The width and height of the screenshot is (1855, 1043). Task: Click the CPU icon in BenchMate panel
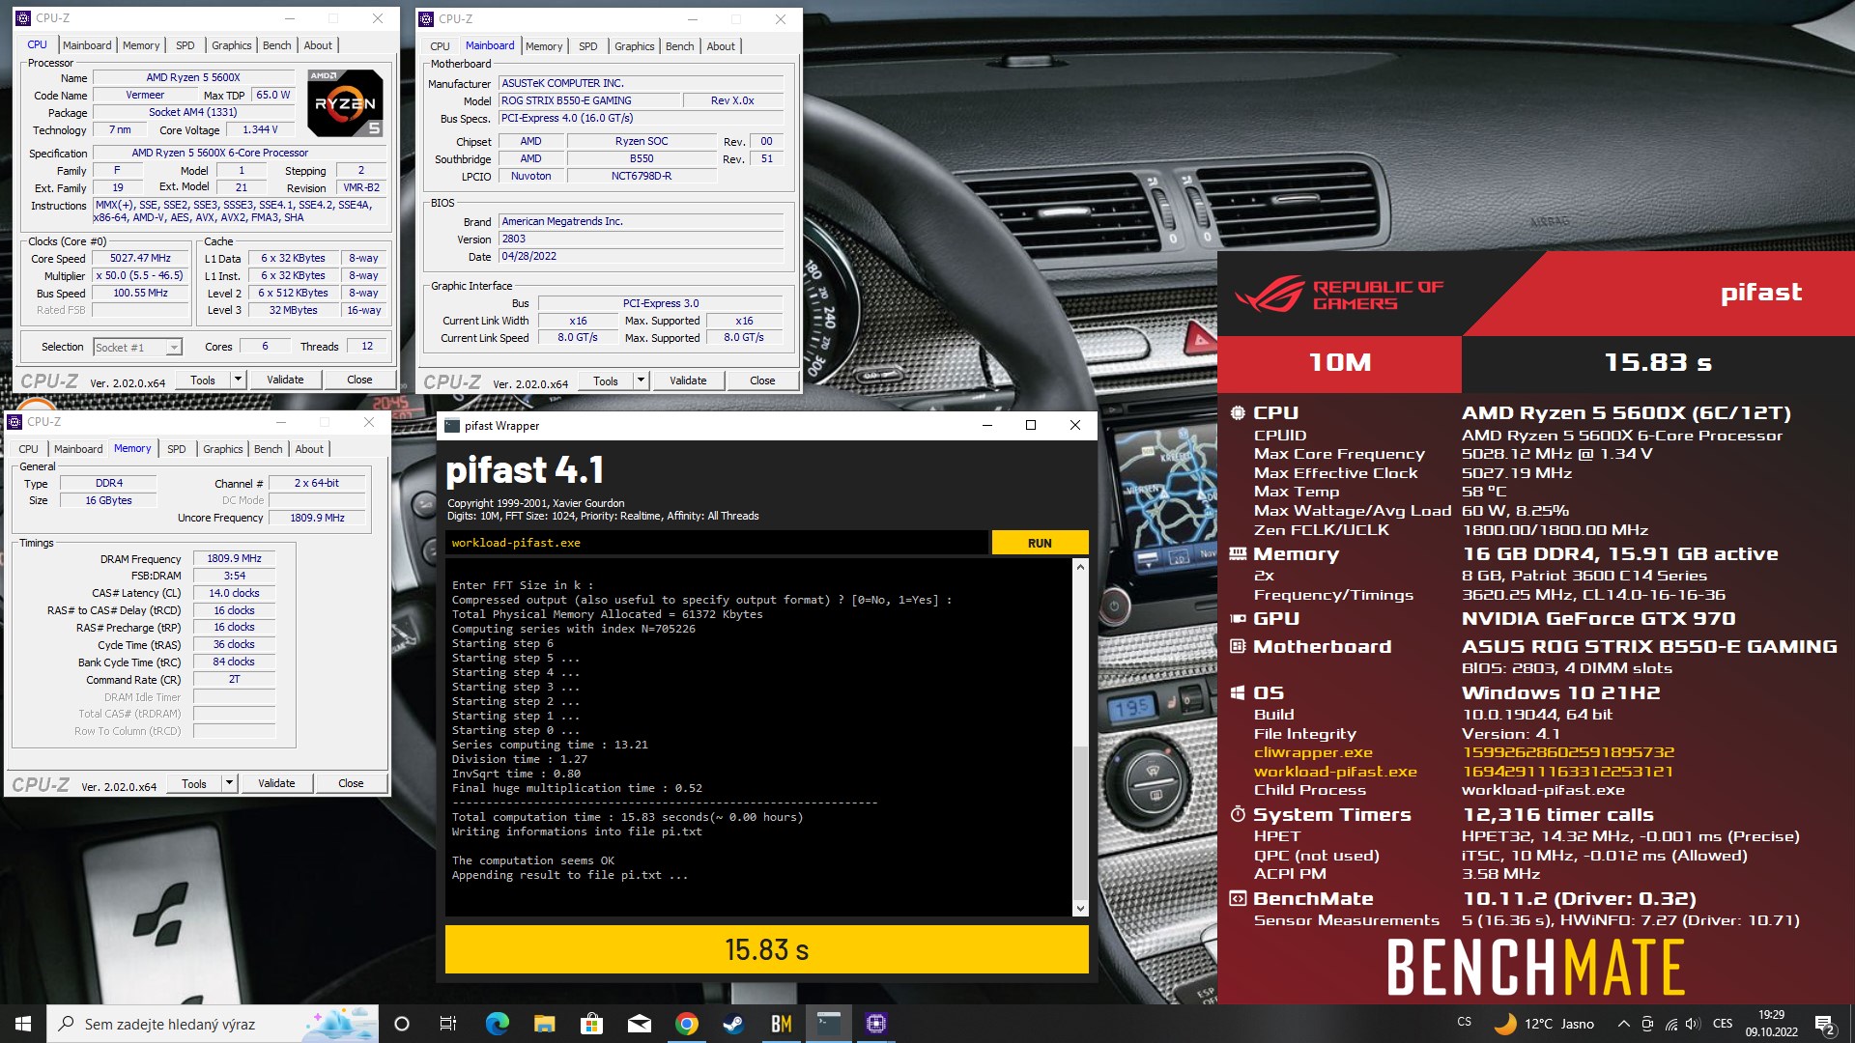[x=1237, y=412]
